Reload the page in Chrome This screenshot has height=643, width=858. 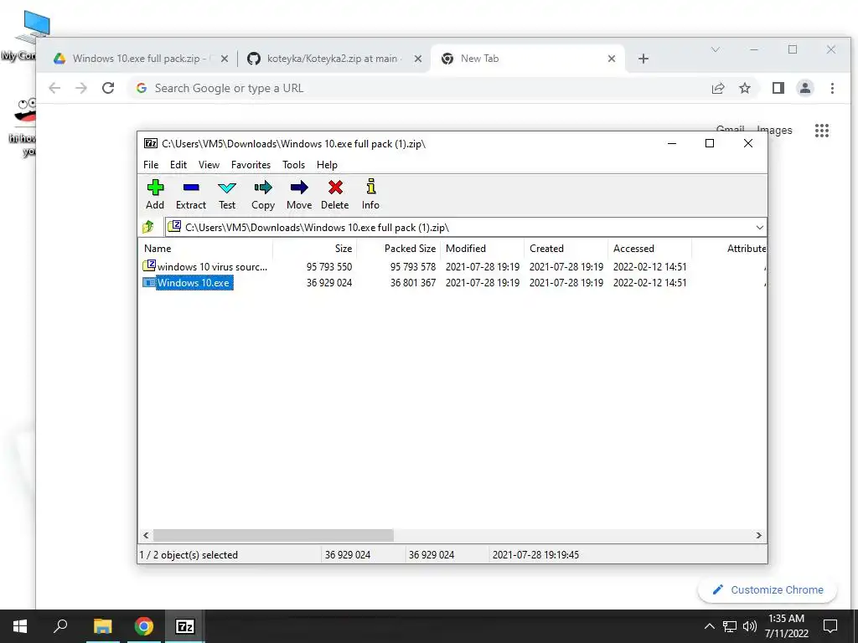pos(108,88)
